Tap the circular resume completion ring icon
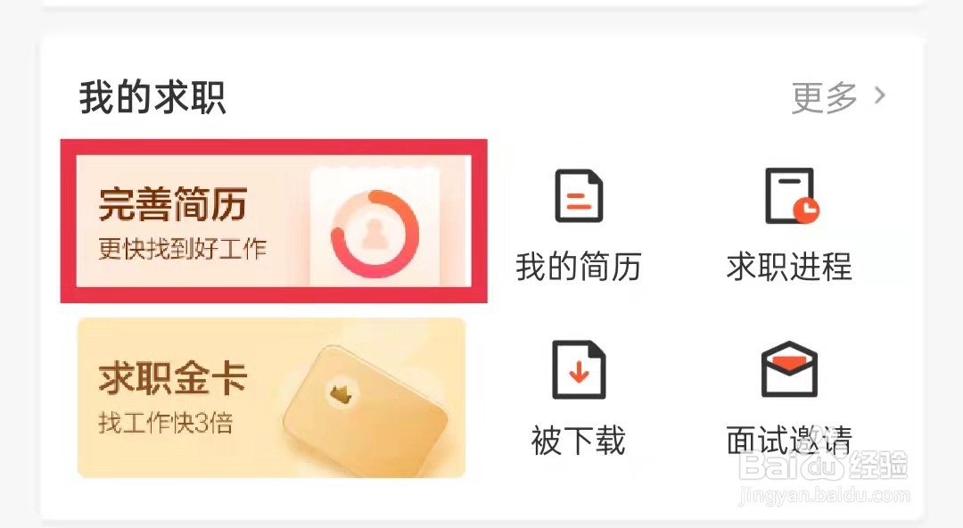 pyautogui.click(x=374, y=235)
